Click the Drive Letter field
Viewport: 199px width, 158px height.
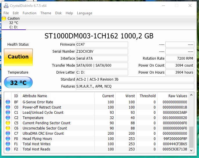[x=102, y=72]
